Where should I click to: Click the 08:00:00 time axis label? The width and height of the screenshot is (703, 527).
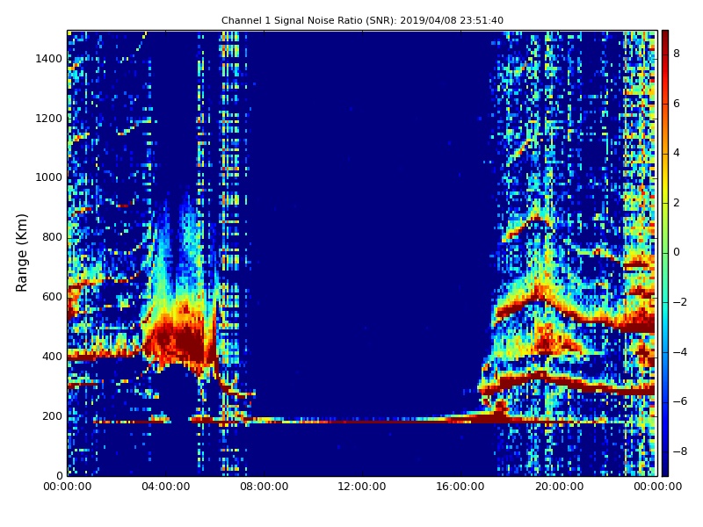pyautogui.click(x=265, y=487)
